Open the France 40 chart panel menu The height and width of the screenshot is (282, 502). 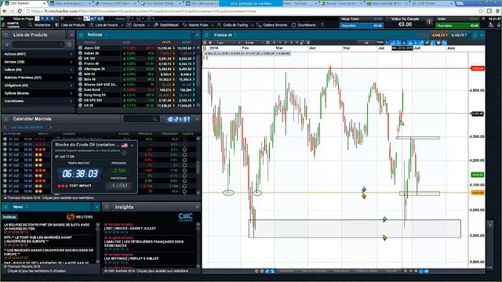[207, 34]
